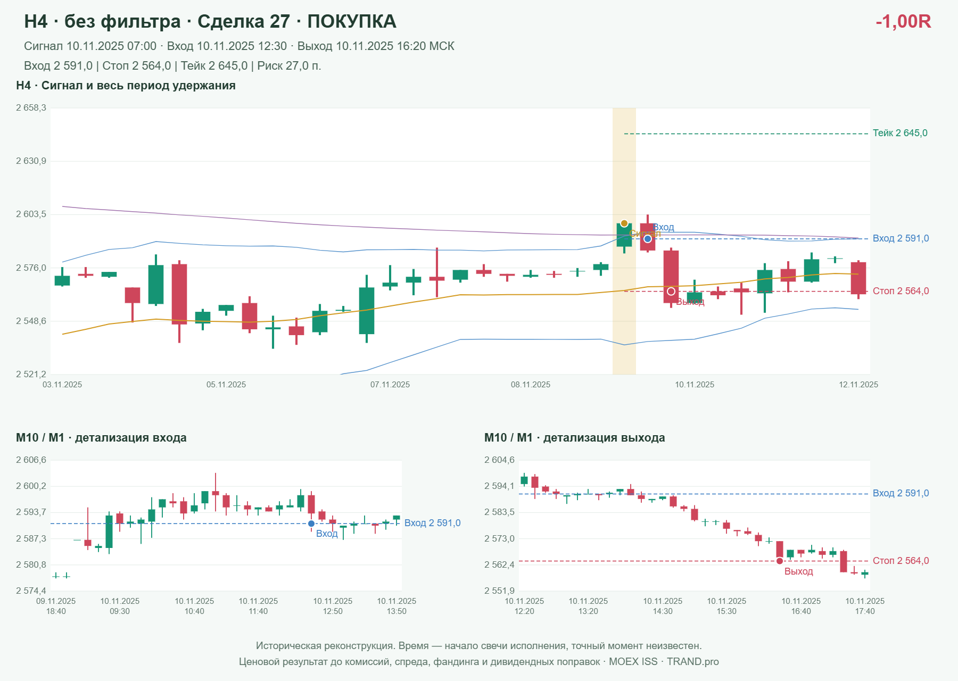Click the 05.11.2025 date axis label
Image resolution: width=958 pixels, height=681 pixels.
tap(226, 385)
